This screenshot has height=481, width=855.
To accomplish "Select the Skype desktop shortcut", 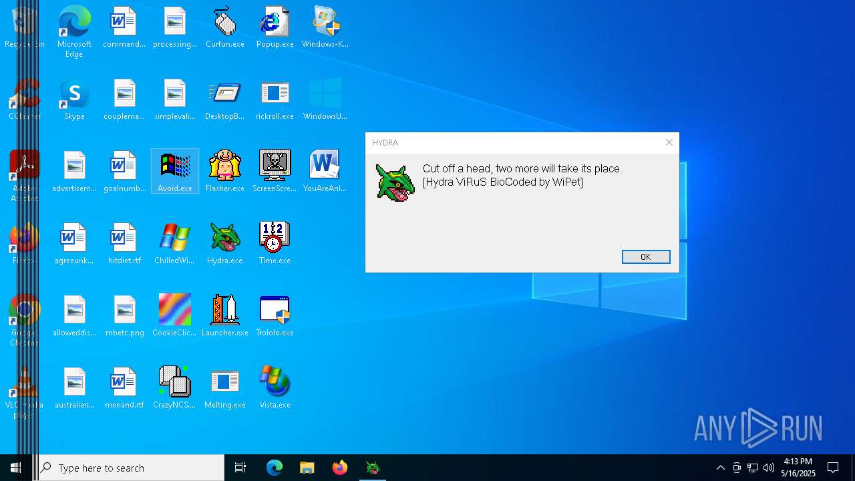I will [x=74, y=100].
